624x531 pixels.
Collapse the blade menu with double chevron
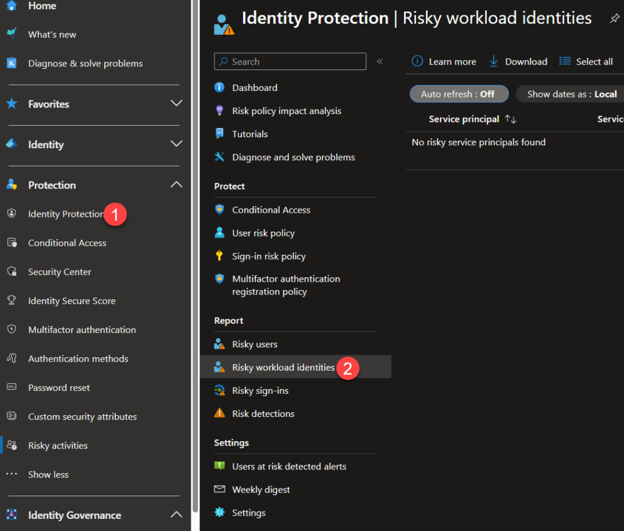[x=380, y=62]
